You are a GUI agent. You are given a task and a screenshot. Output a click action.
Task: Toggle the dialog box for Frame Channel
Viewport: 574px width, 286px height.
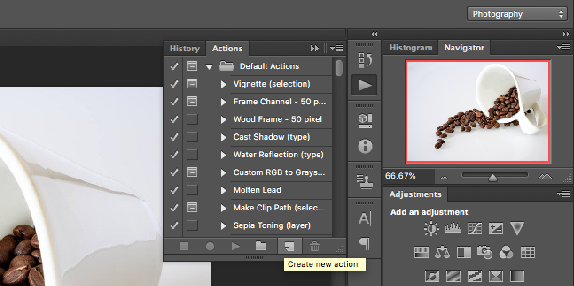point(192,101)
